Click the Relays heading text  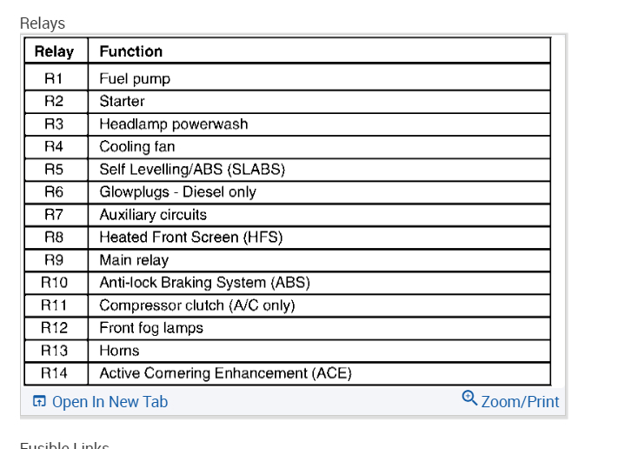click(42, 23)
